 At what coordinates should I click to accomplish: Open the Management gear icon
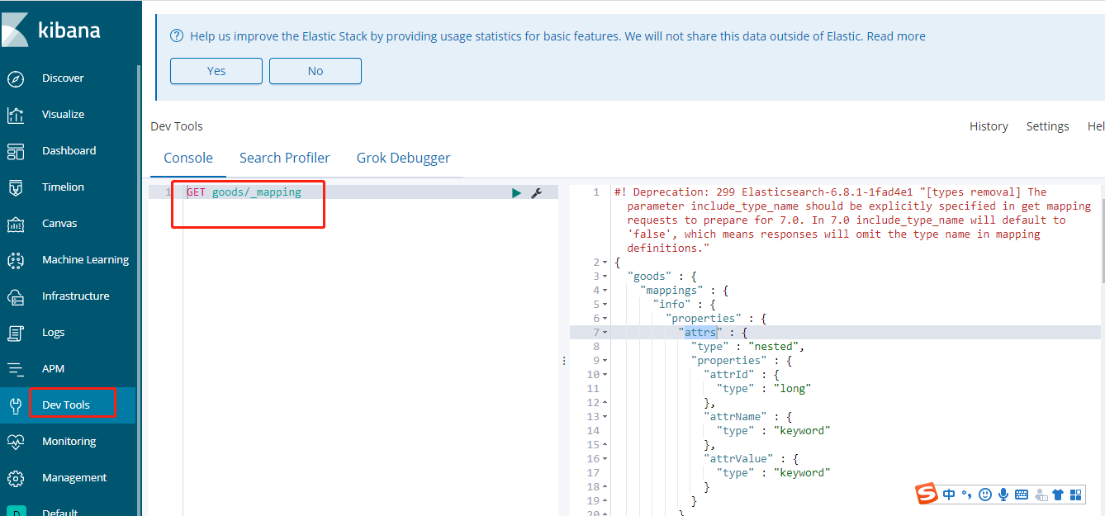[x=16, y=478]
